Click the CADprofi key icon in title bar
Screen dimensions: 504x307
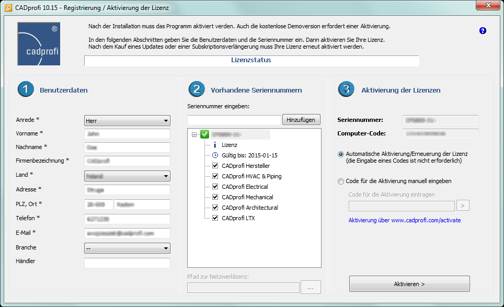[8, 8]
